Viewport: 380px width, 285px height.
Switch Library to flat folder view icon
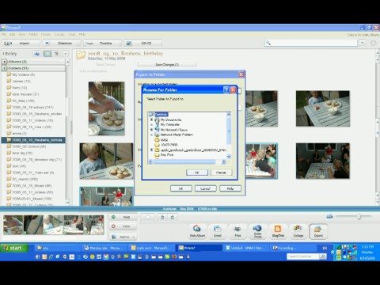pyautogui.click(x=47, y=54)
